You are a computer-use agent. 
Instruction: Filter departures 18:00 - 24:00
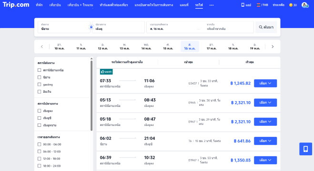(x=39, y=166)
